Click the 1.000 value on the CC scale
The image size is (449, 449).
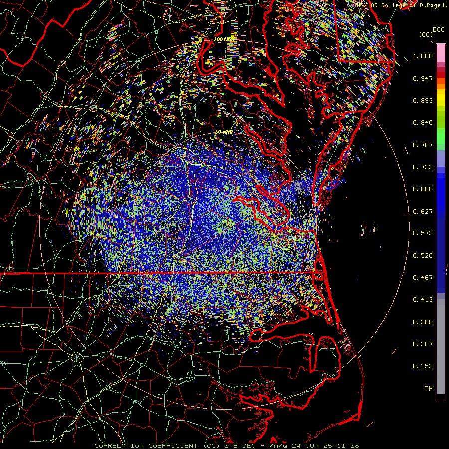coord(423,56)
